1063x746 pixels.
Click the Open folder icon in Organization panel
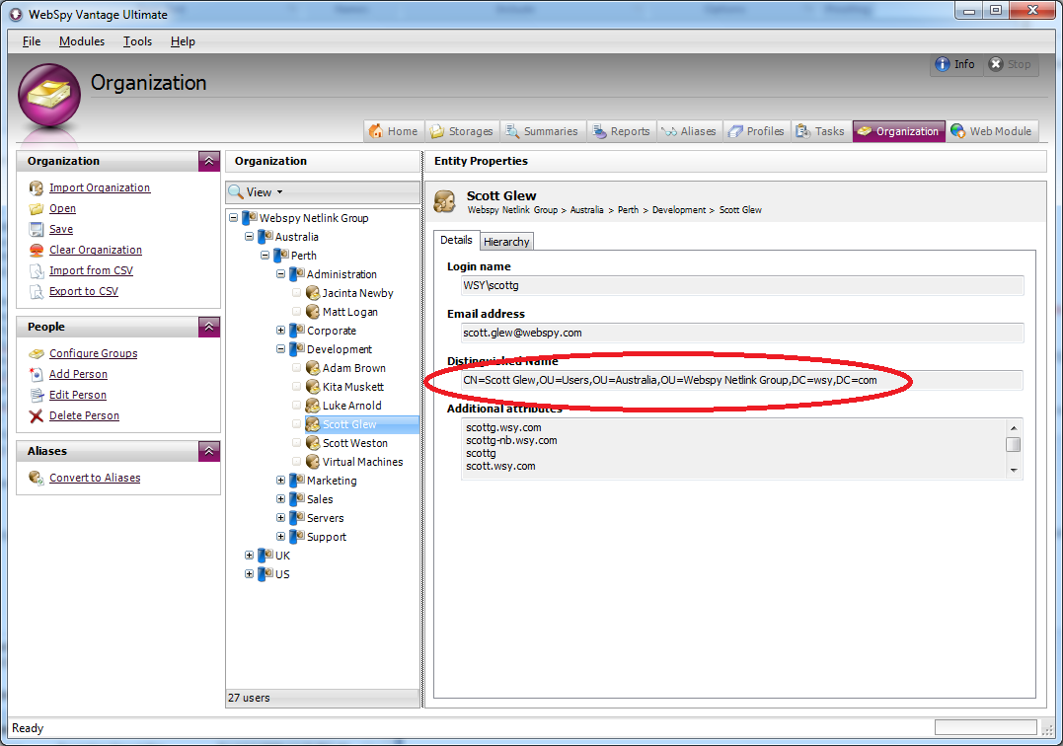click(36, 208)
